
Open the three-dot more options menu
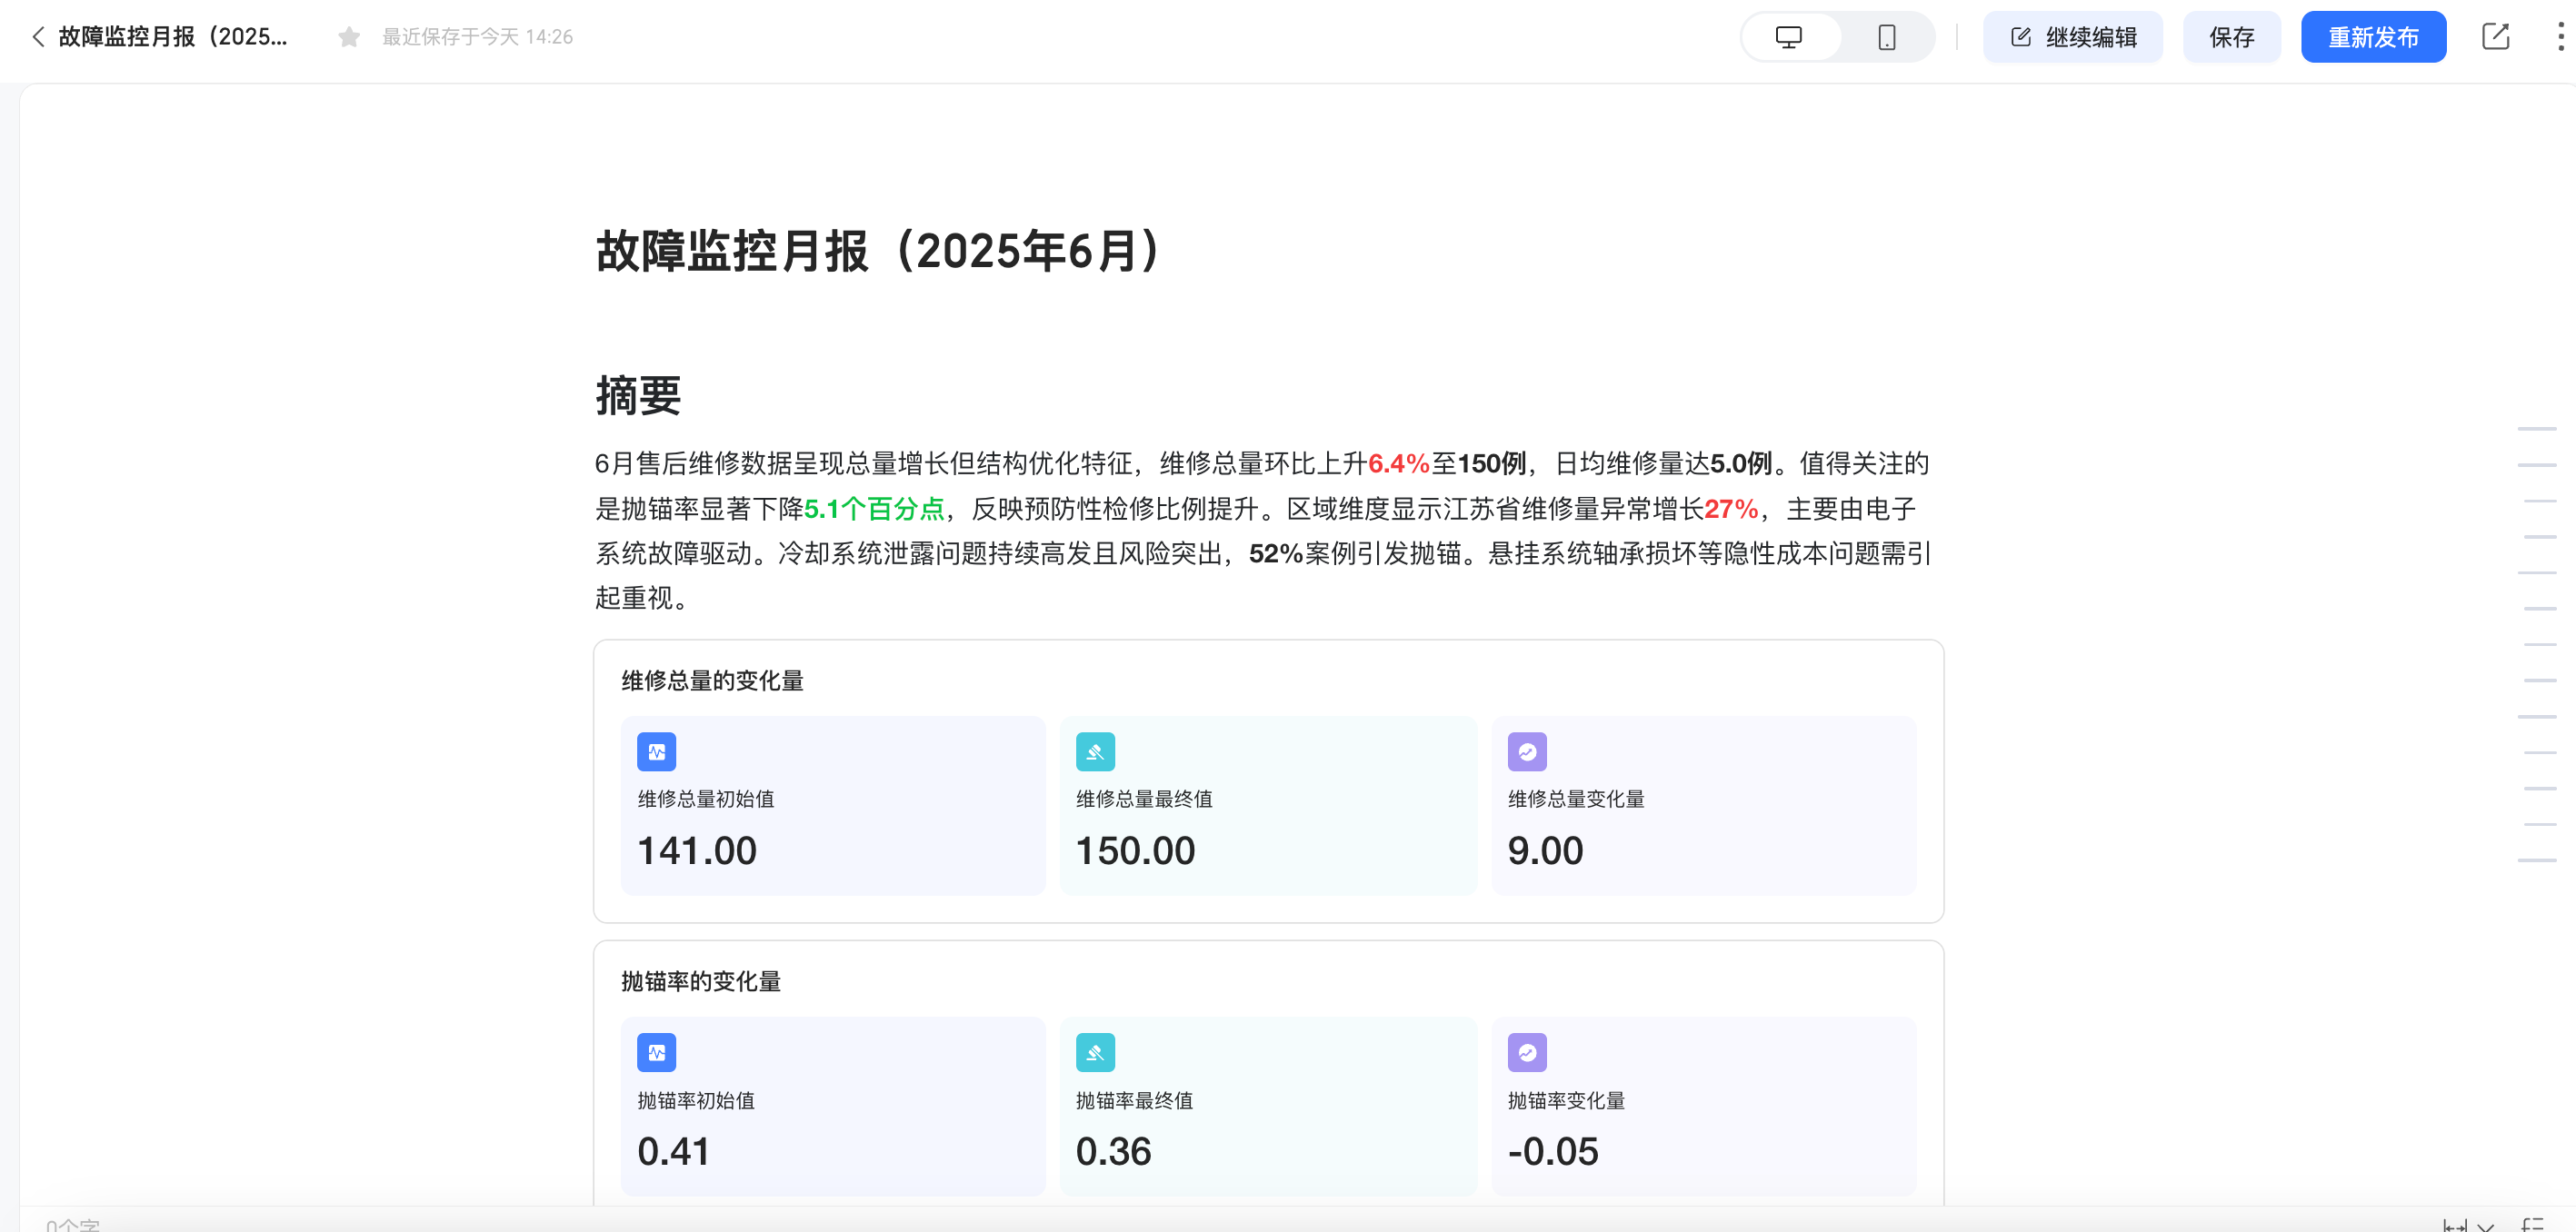tap(2559, 37)
